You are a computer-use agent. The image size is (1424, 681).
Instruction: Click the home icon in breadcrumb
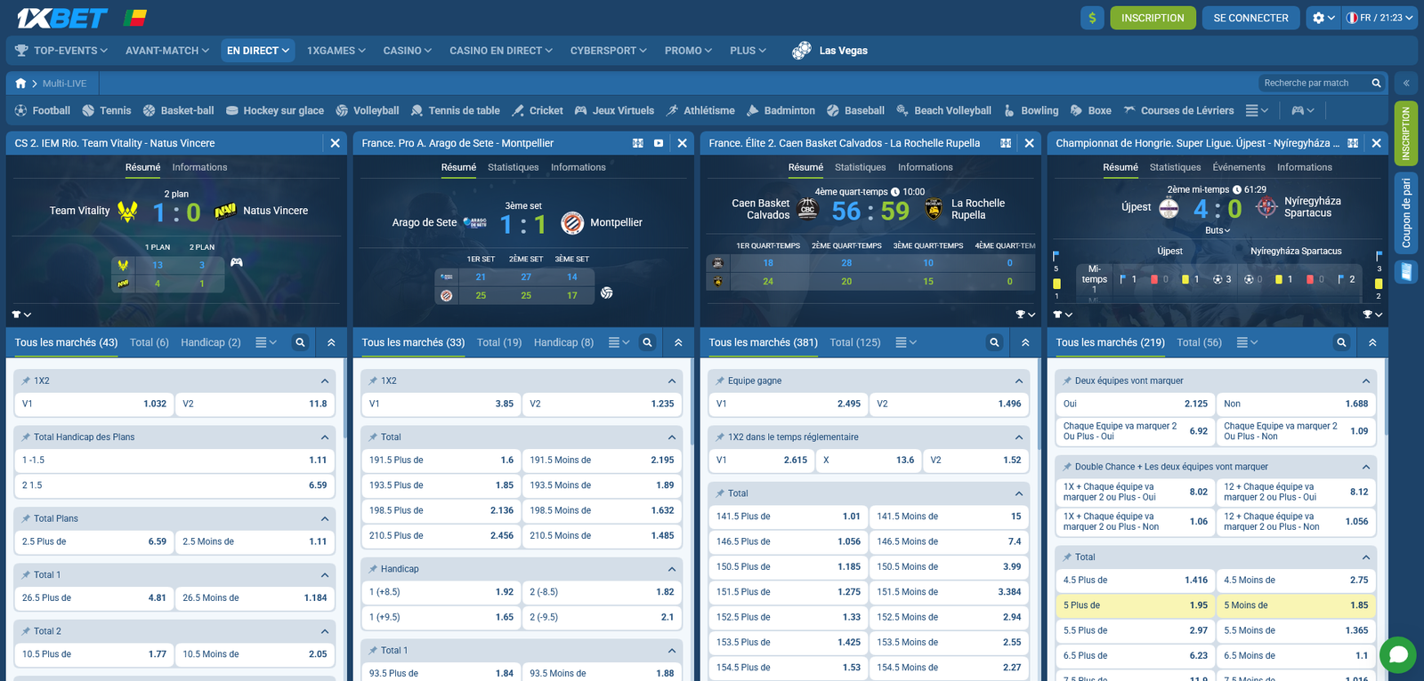tap(20, 83)
